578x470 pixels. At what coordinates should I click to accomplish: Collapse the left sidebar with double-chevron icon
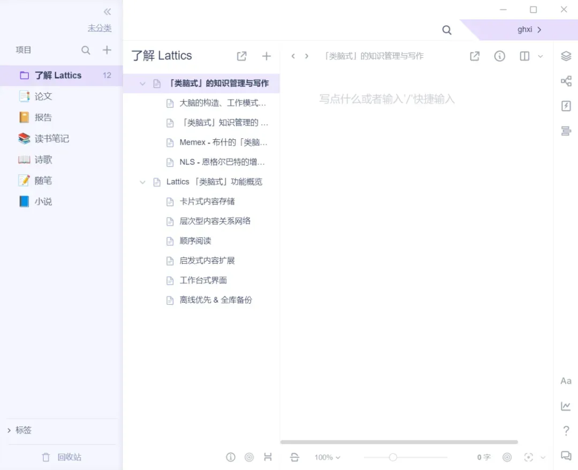point(107,12)
